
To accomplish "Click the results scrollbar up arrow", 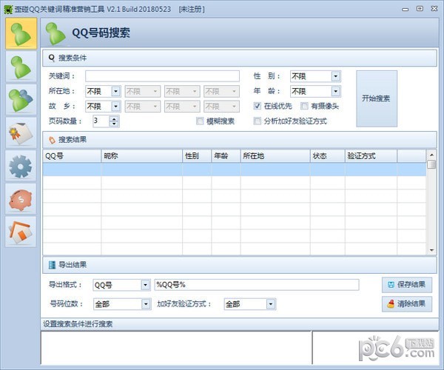I will pyautogui.click(x=431, y=155).
